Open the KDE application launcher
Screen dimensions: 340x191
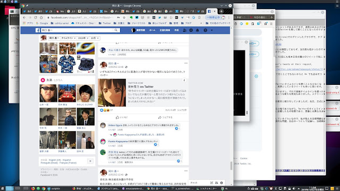(2, 189)
